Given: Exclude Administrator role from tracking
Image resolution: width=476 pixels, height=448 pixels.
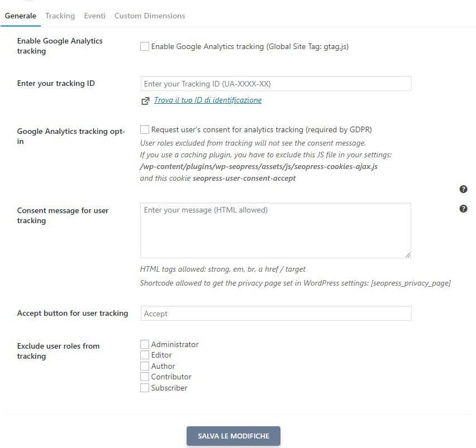Looking at the screenshot, I should (145, 344).
